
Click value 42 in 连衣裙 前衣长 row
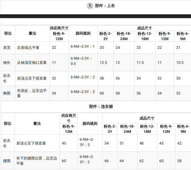click(179, 143)
